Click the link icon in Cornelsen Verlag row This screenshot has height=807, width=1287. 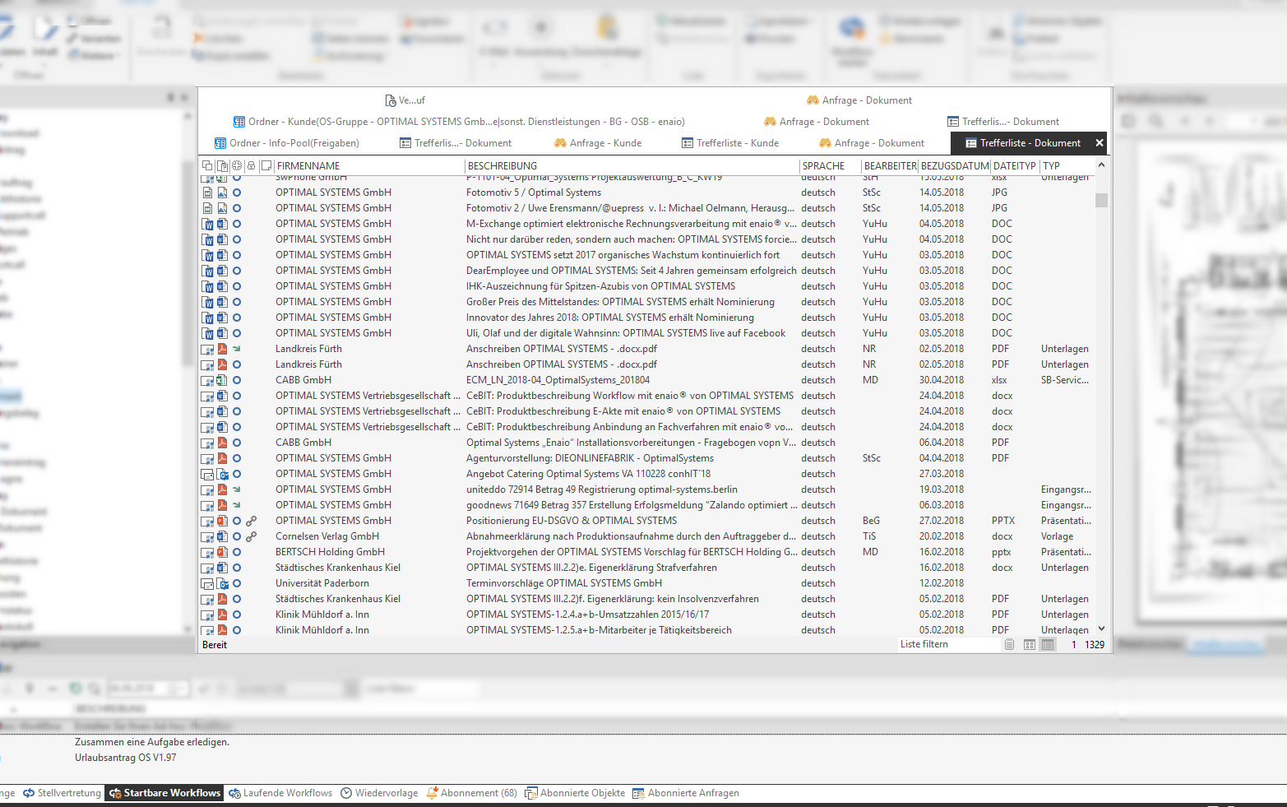252,536
